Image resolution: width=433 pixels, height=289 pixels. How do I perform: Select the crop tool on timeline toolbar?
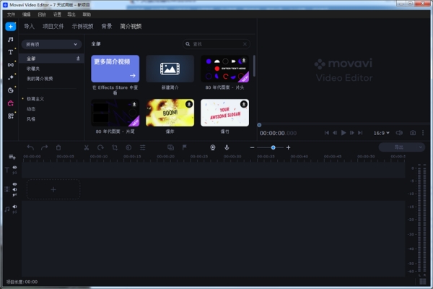point(114,147)
